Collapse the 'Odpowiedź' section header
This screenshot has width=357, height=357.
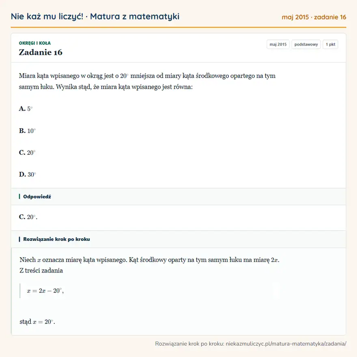click(178, 197)
